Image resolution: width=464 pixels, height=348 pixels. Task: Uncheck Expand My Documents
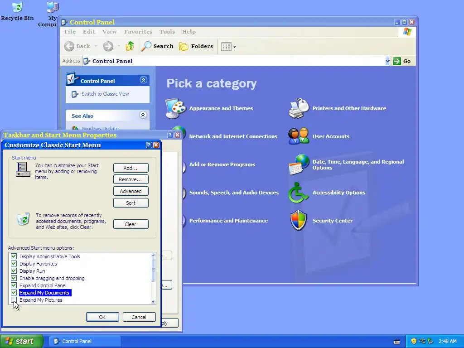[x=14, y=292]
